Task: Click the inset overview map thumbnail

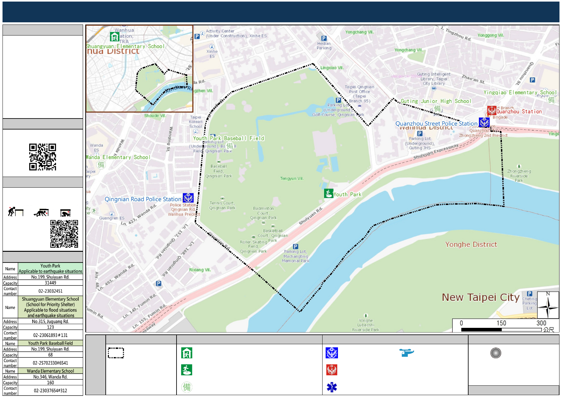Action: click(139, 69)
